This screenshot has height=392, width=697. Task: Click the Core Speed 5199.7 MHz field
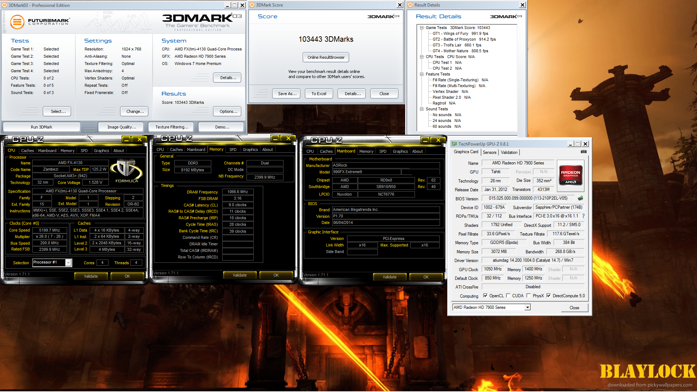point(49,230)
